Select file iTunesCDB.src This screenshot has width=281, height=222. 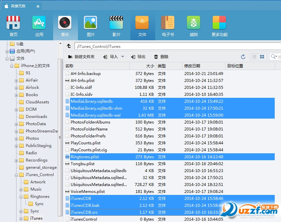169,212
